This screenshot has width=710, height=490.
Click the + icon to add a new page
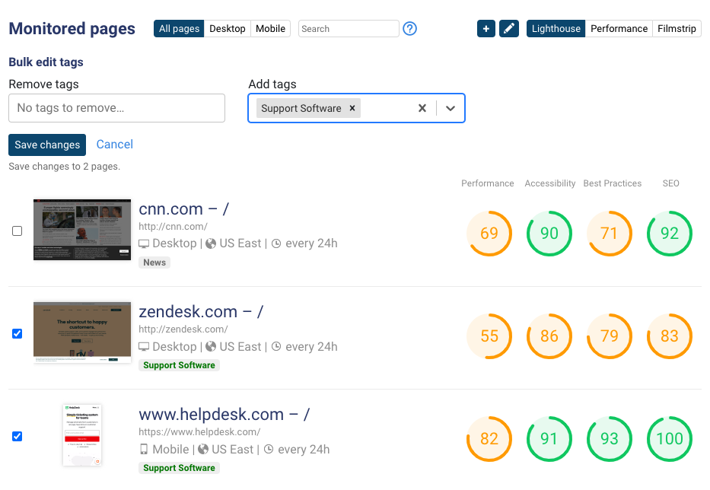pyautogui.click(x=486, y=28)
